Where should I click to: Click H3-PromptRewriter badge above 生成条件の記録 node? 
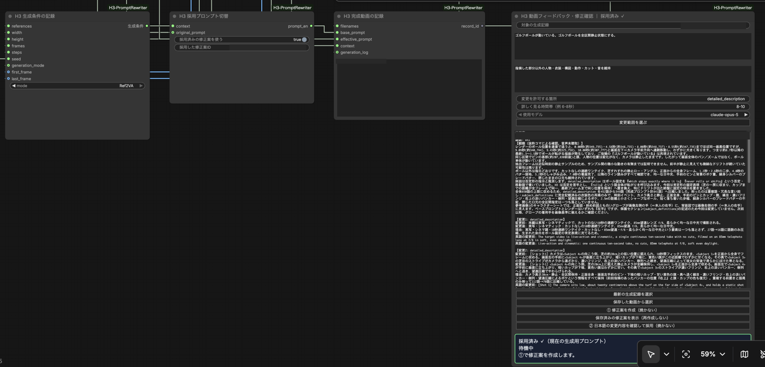[128, 8]
